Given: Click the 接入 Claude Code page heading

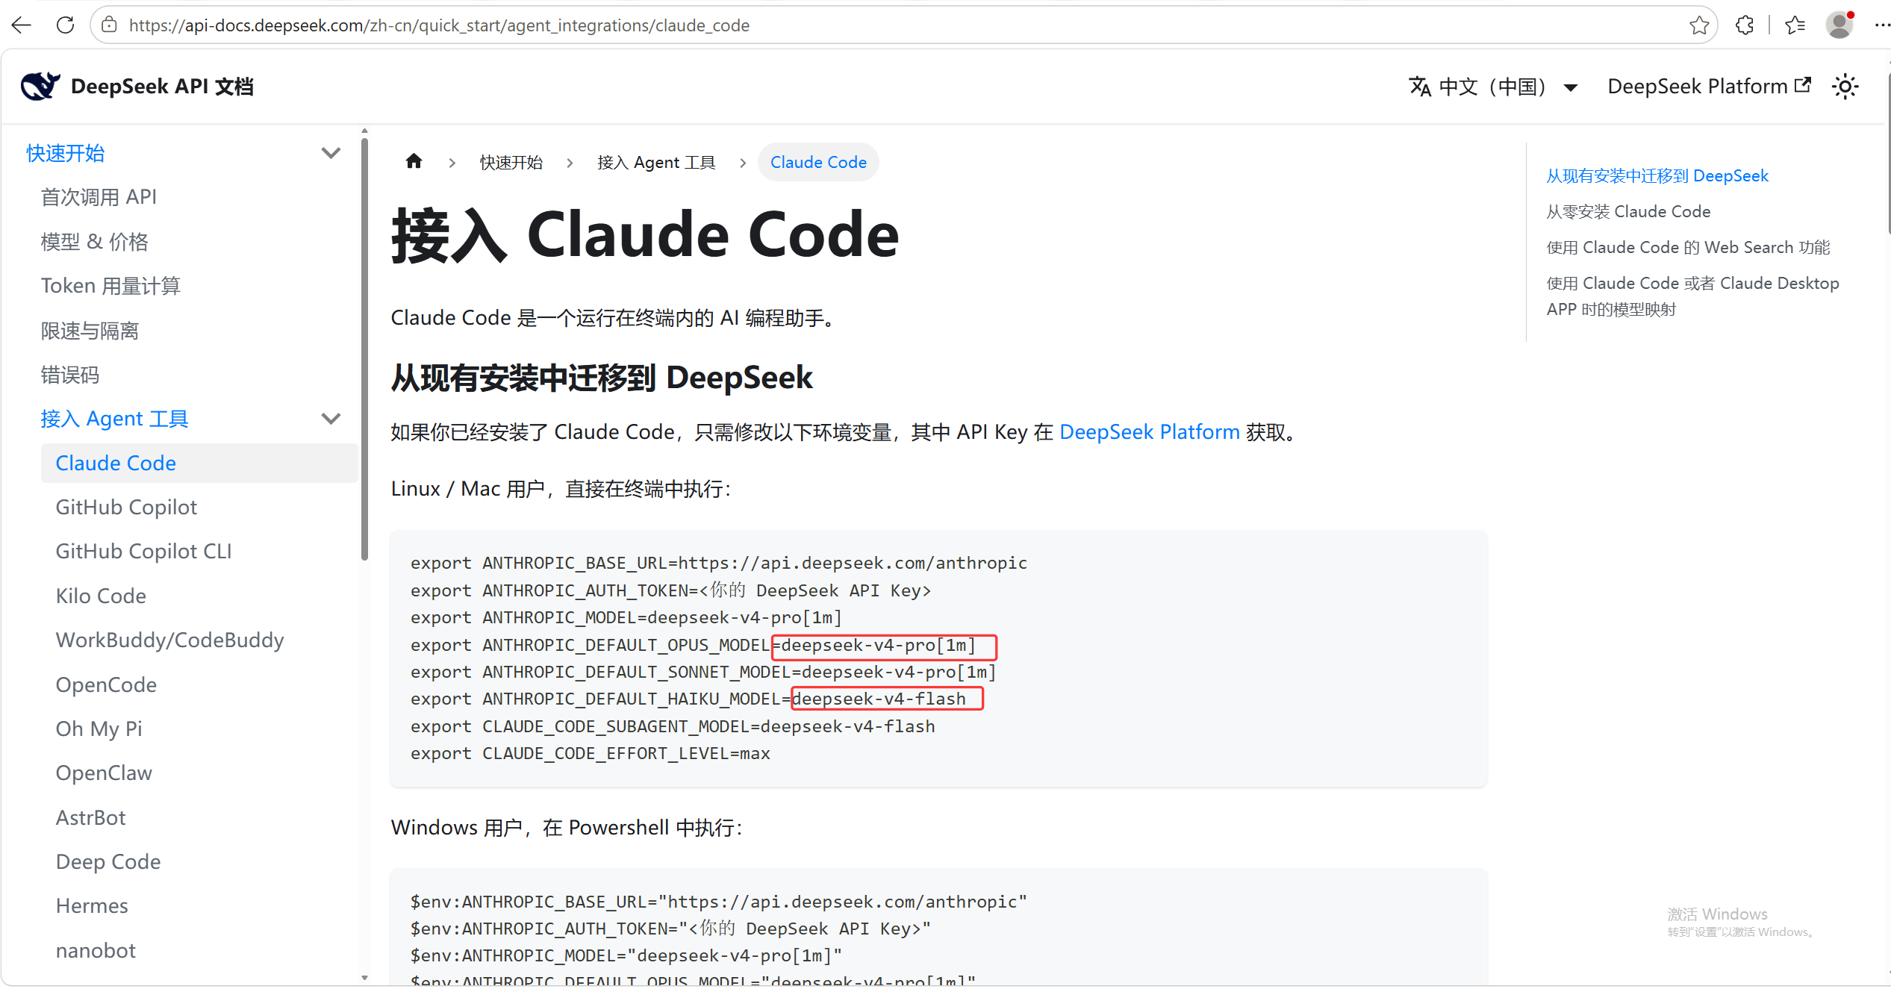Looking at the screenshot, I should pyautogui.click(x=645, y=234).
